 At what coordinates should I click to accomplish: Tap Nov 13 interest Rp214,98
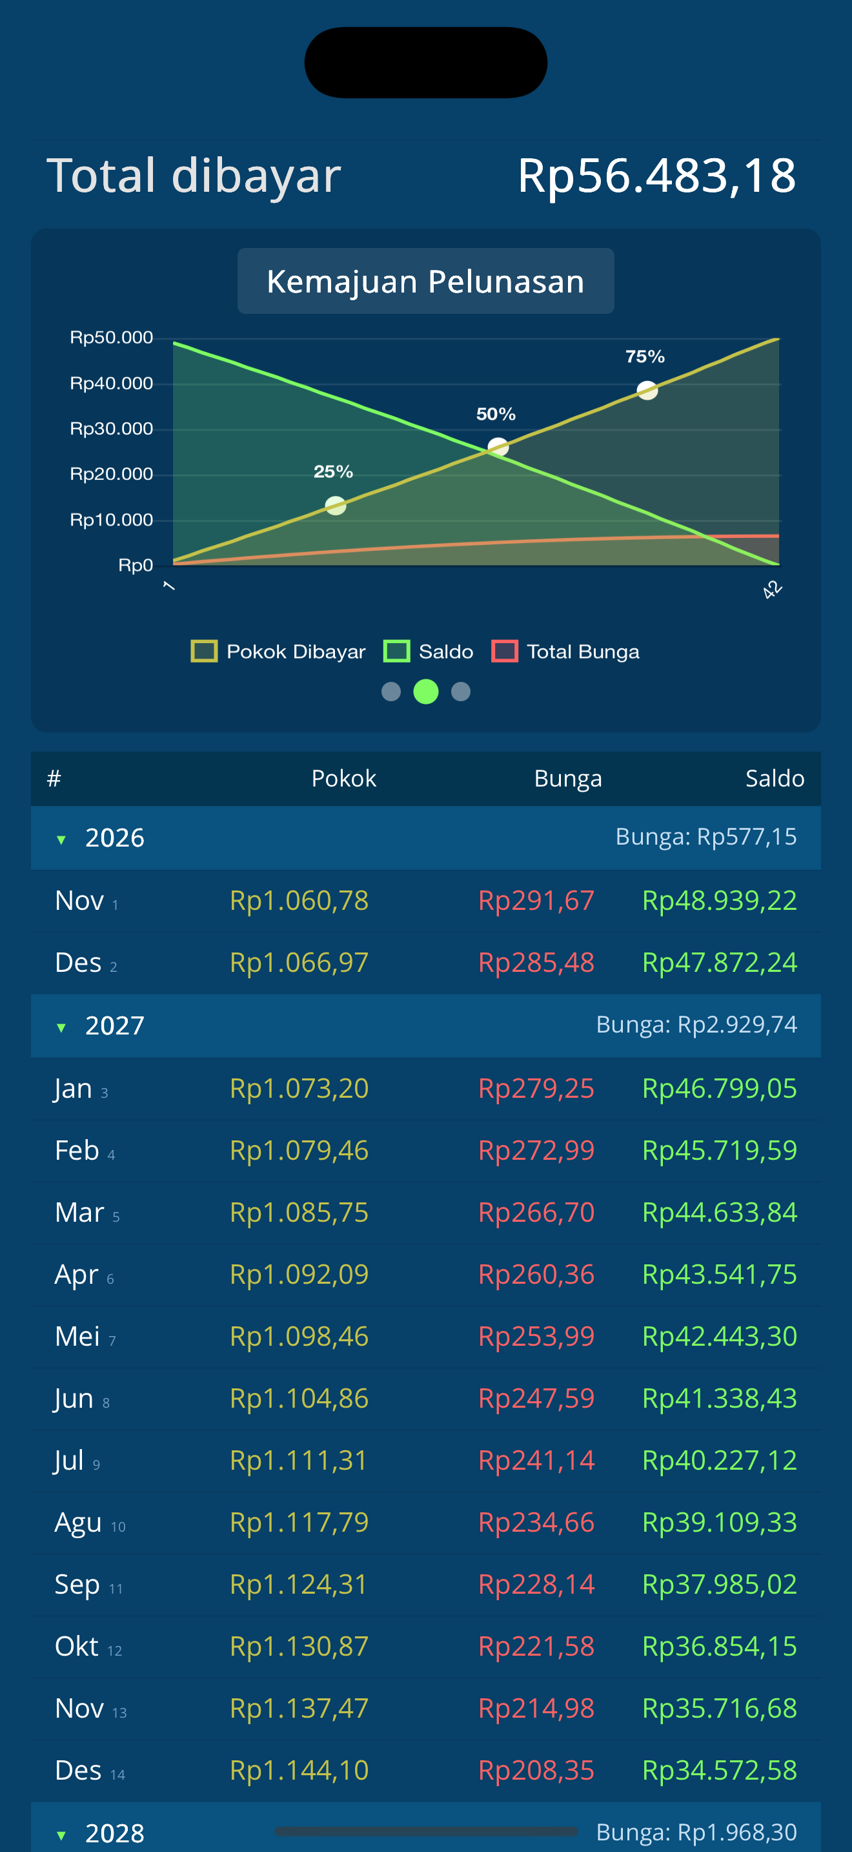pos(536,1708)
